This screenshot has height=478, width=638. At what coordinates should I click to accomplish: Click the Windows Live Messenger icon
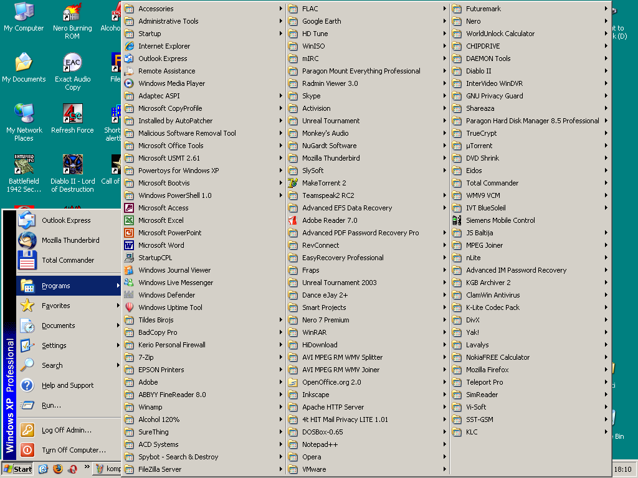pos(129,283)
